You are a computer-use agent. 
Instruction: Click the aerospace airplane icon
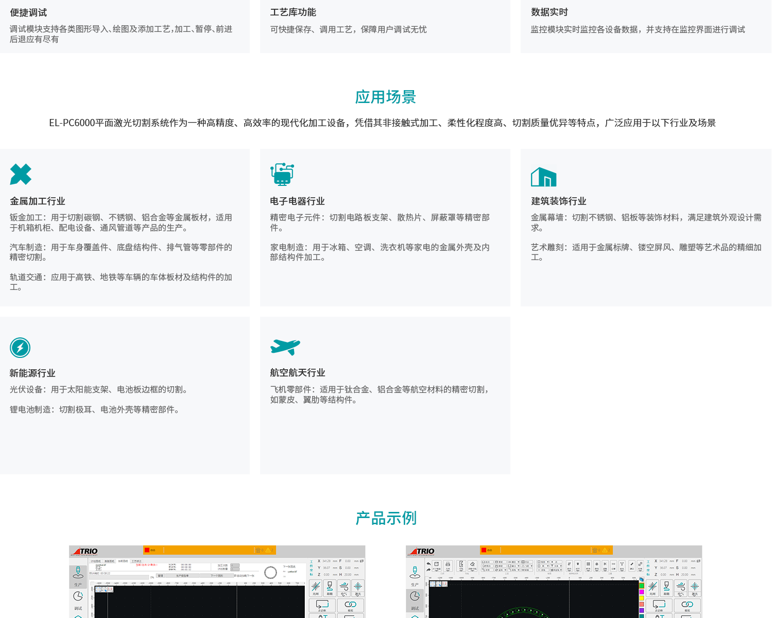[285, 347]
